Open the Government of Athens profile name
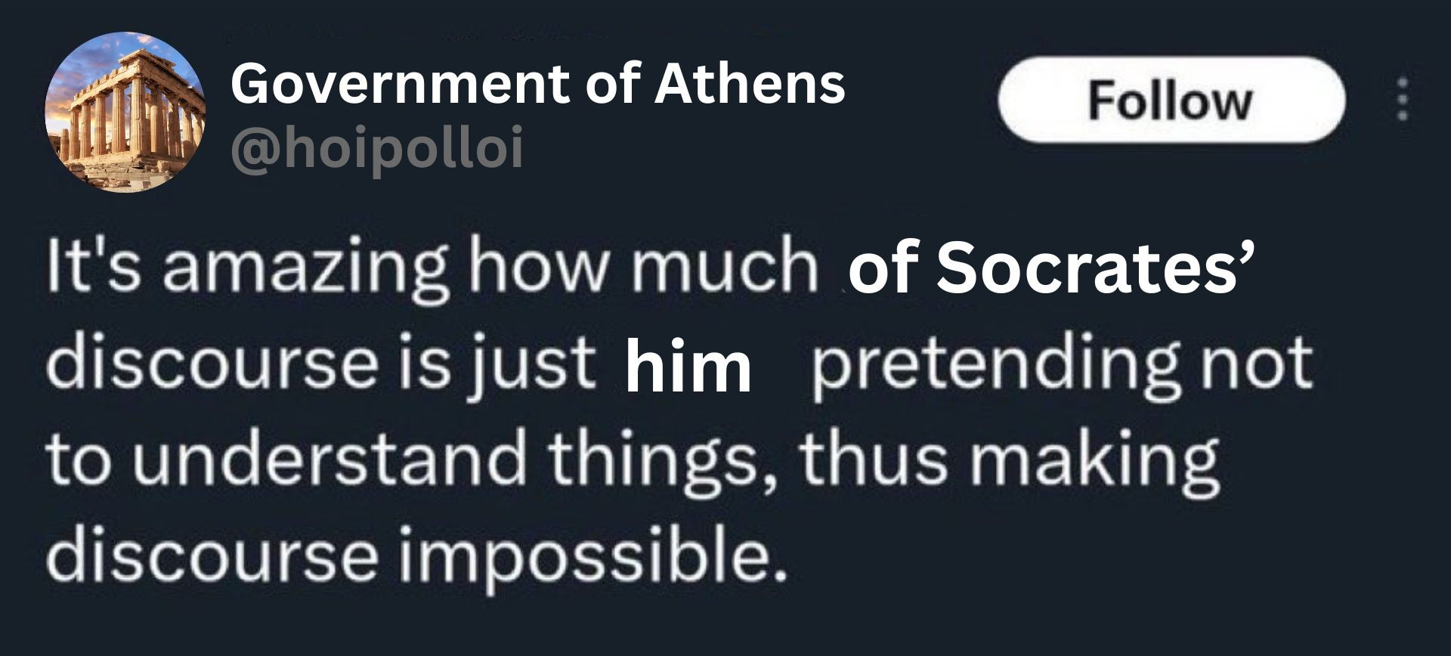The image size is (1451, 656). 537,83
